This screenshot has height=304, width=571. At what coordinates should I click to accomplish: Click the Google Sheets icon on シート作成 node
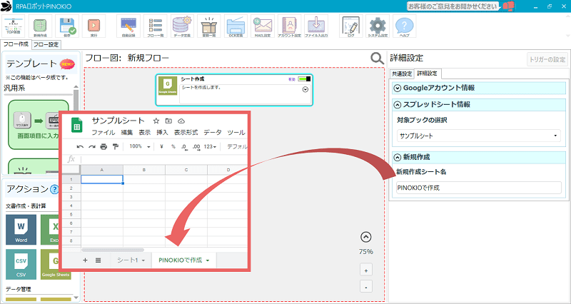pyautogui.click(x=168, y=86)
